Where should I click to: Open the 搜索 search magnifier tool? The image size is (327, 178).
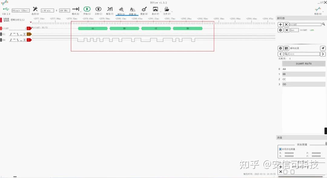pos(144,9)
